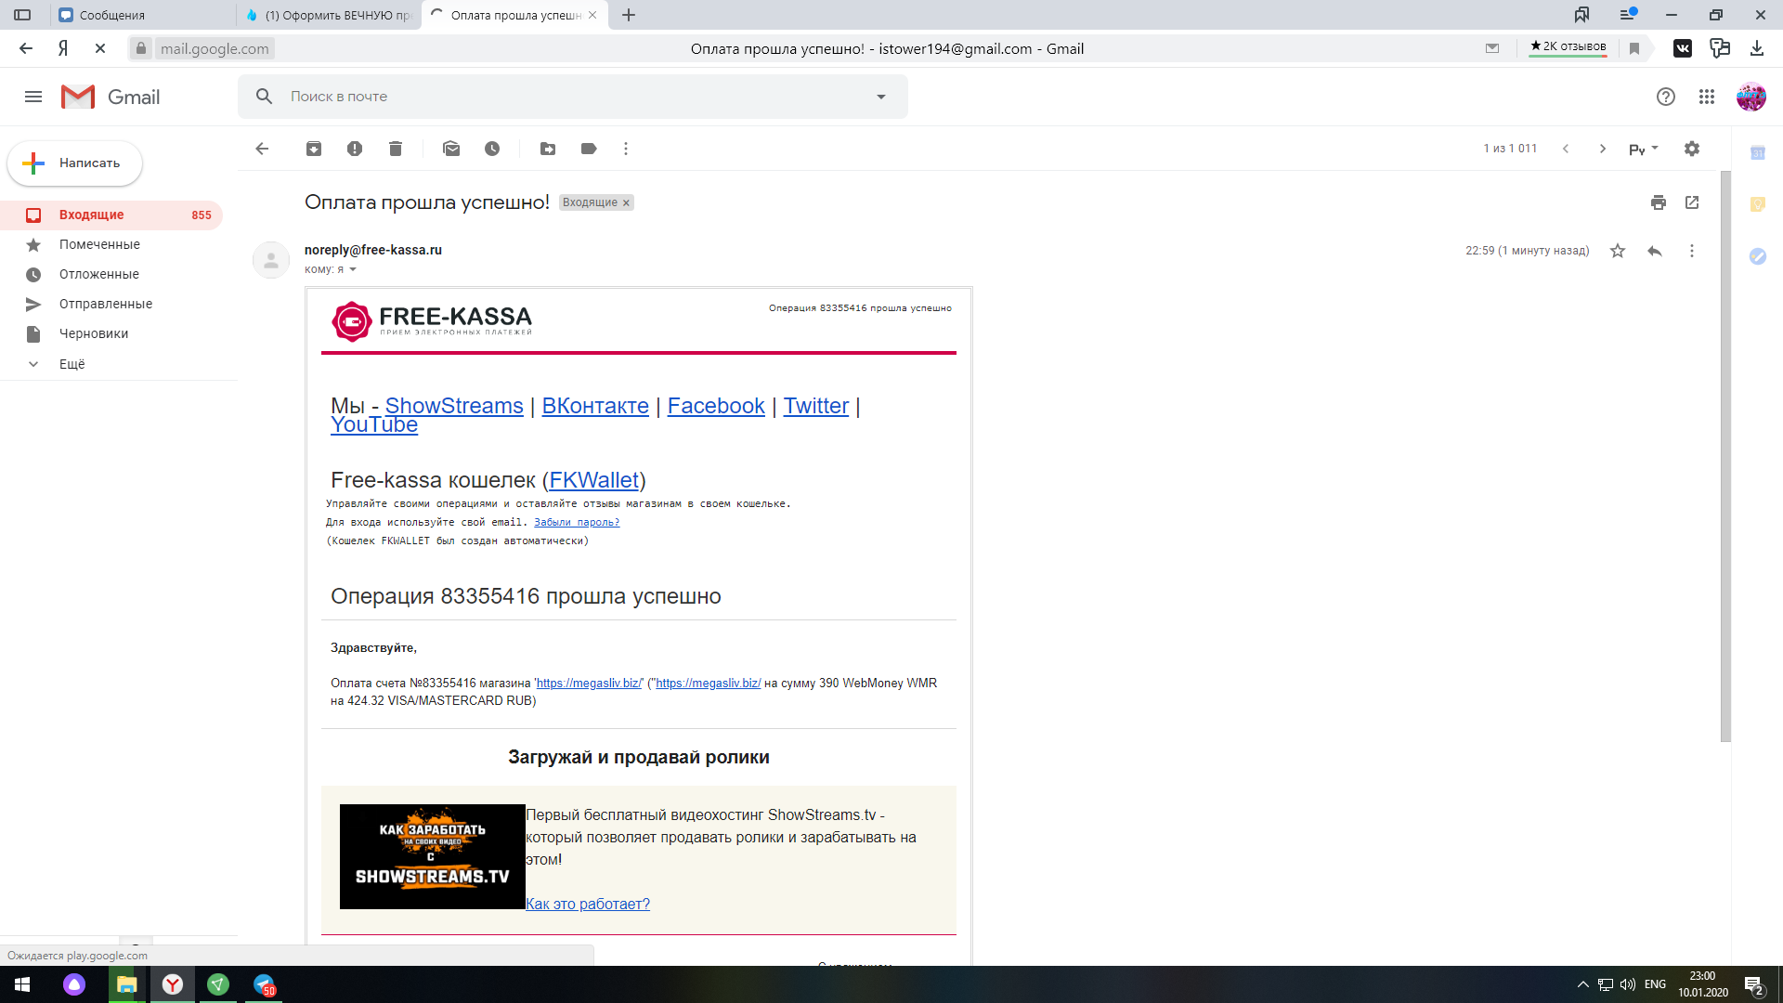This screenshot has height=1003, width=1783.
Task: Print the entire conversation
Action: [1659, 202]
